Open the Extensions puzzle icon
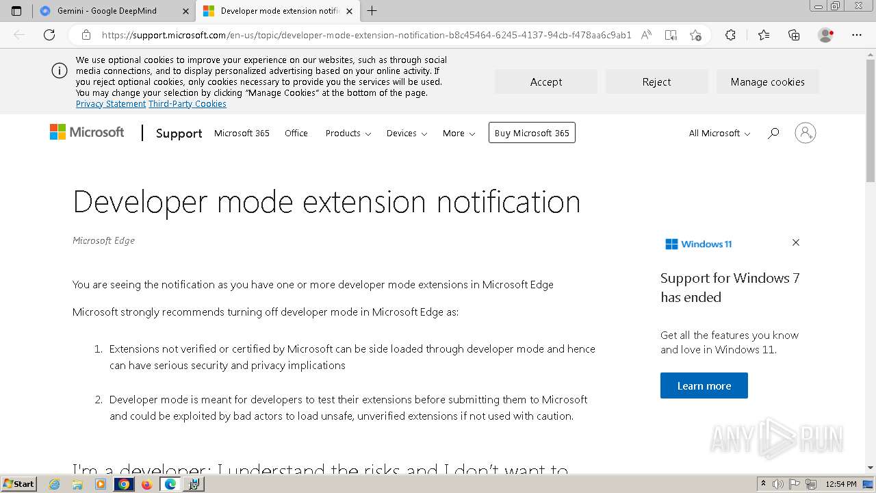876x493 pixels. [730, 35]
